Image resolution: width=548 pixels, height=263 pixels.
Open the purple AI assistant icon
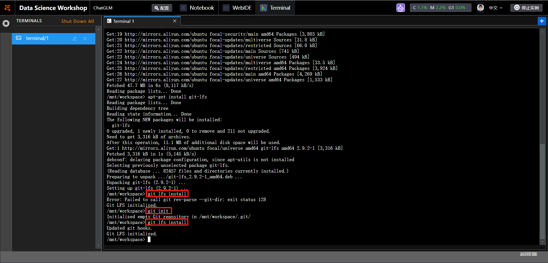[401, 8]
